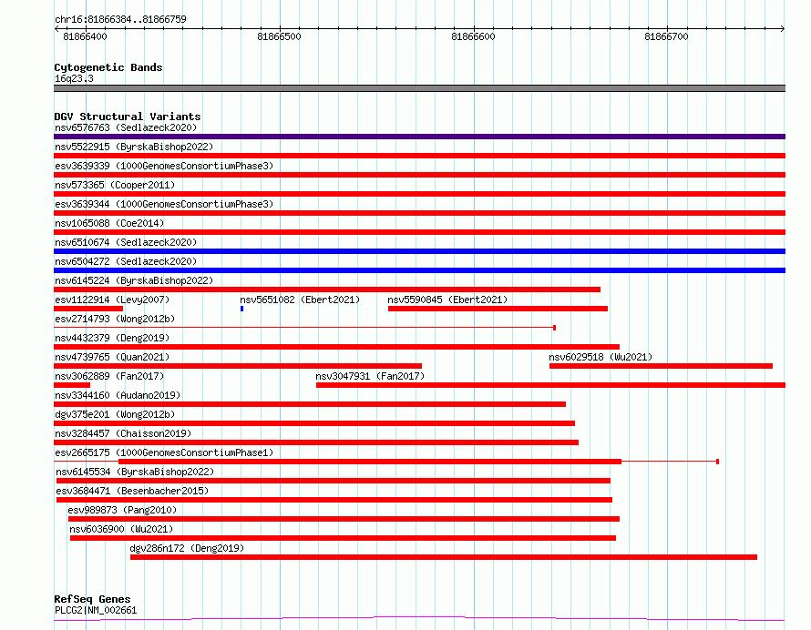Open variant esv989873 (Pang2010) label
This screenshot has height=630, width=811.
[x=122, y=510]
